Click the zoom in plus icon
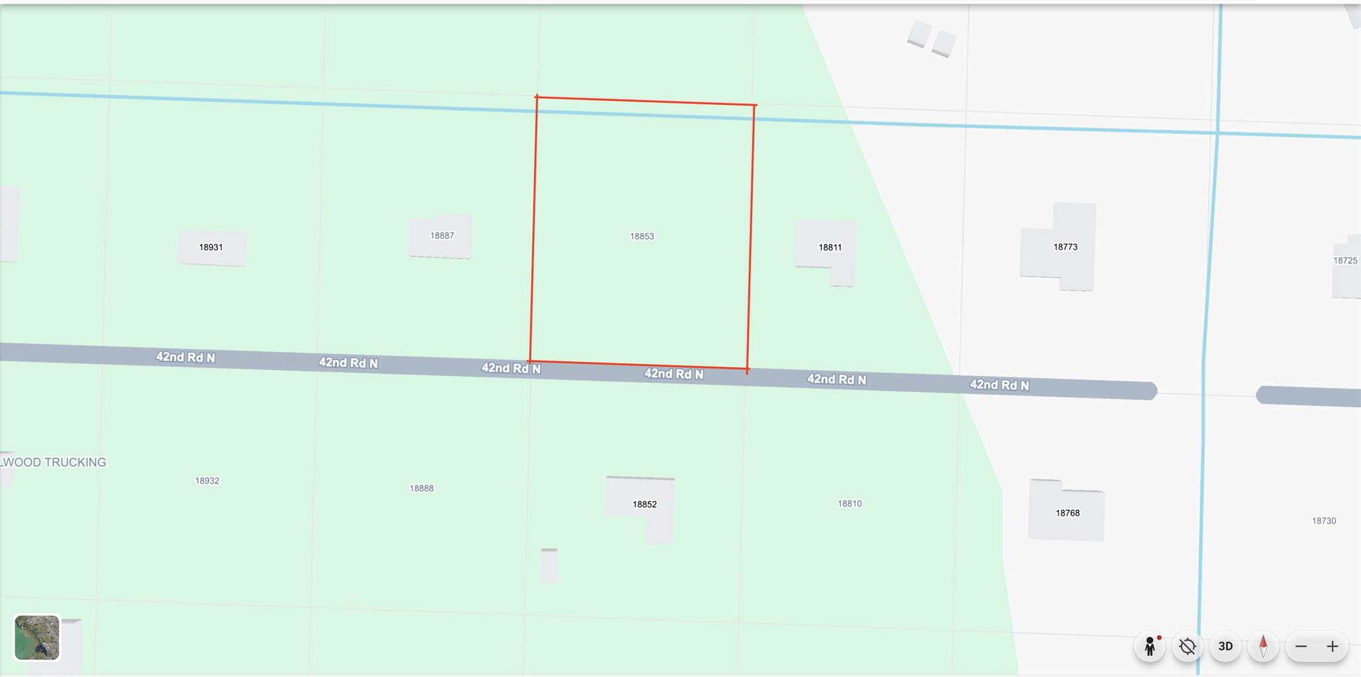Screen dimensions: 1361x677 [x=1333, y=646]
